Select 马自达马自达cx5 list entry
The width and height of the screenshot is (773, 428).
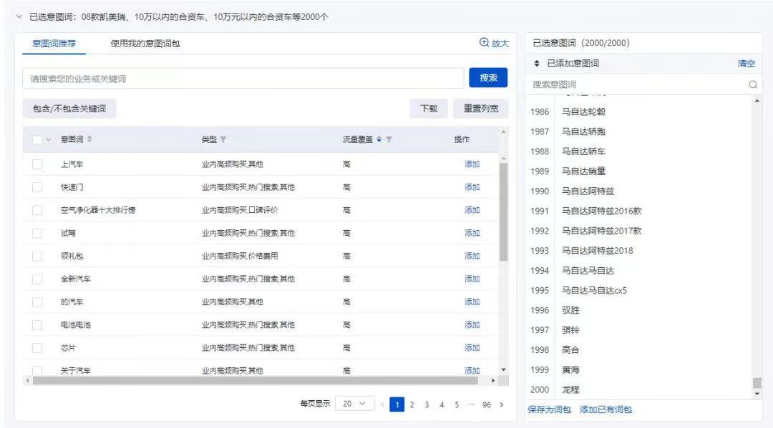pyautogui.click(x=594, y=290)
